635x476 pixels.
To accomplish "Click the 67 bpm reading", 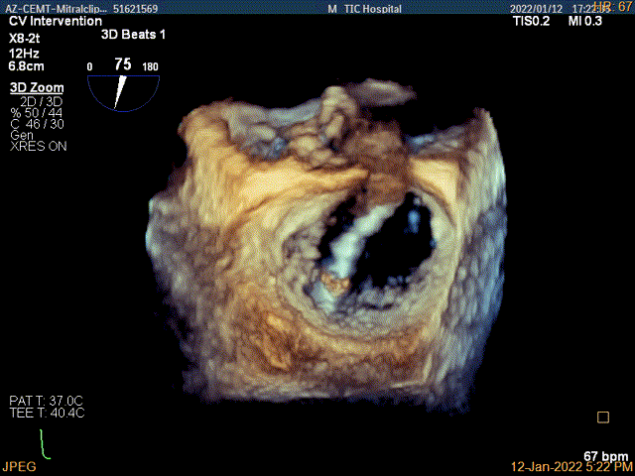I will point(606,453).
